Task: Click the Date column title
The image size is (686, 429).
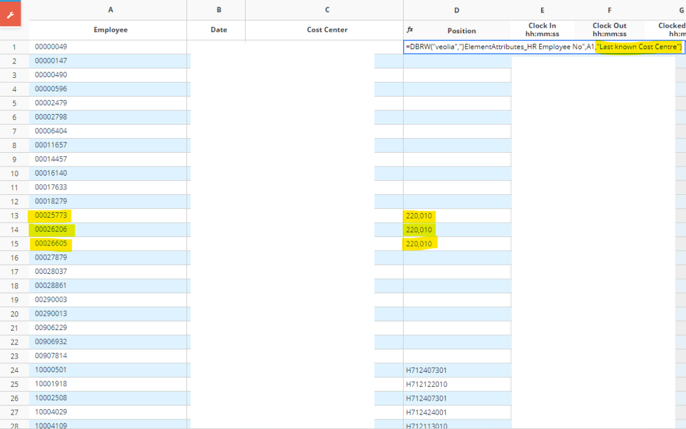Action: [x=219, y=30]
